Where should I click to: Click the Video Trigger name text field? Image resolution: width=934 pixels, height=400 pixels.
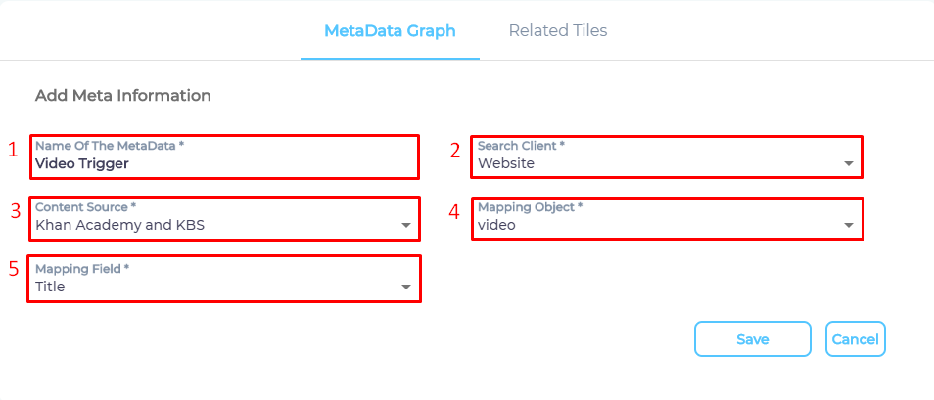tap(225, 163)
